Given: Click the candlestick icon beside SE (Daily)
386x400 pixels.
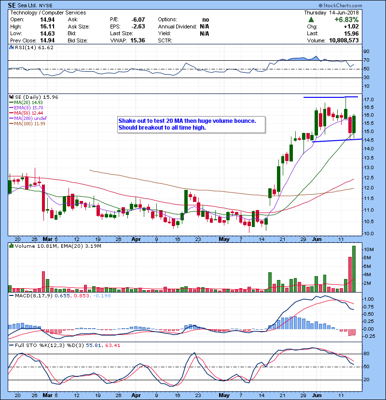Looking at the screenshot, I should [x=11, y=97].
